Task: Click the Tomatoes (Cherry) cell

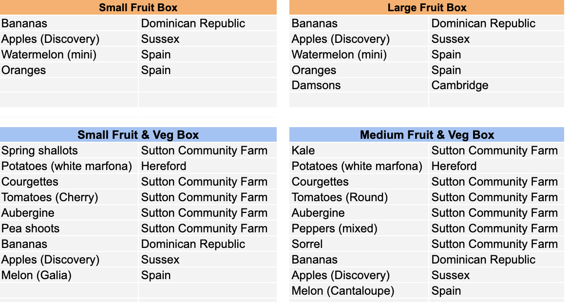Action: pyautogui.click(x=69, y=197)
